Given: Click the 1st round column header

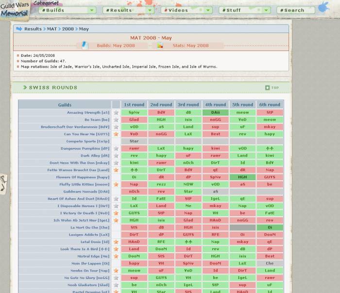Looking at the screenshot, I should click(134, 105).
